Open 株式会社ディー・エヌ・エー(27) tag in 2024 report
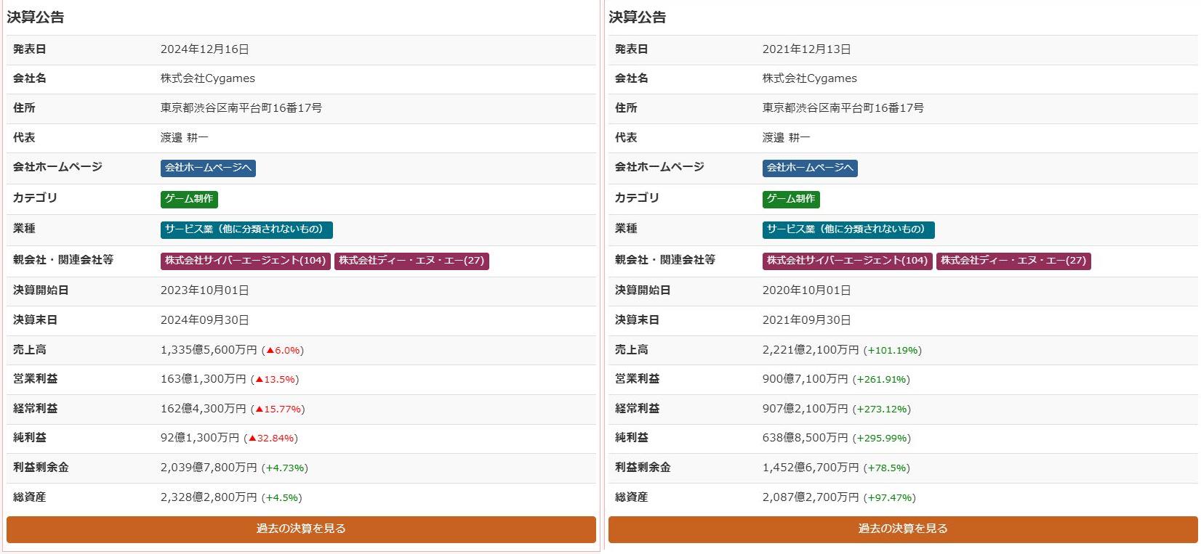The width and height of the screenshot is (1201, 554). [411, 261]
